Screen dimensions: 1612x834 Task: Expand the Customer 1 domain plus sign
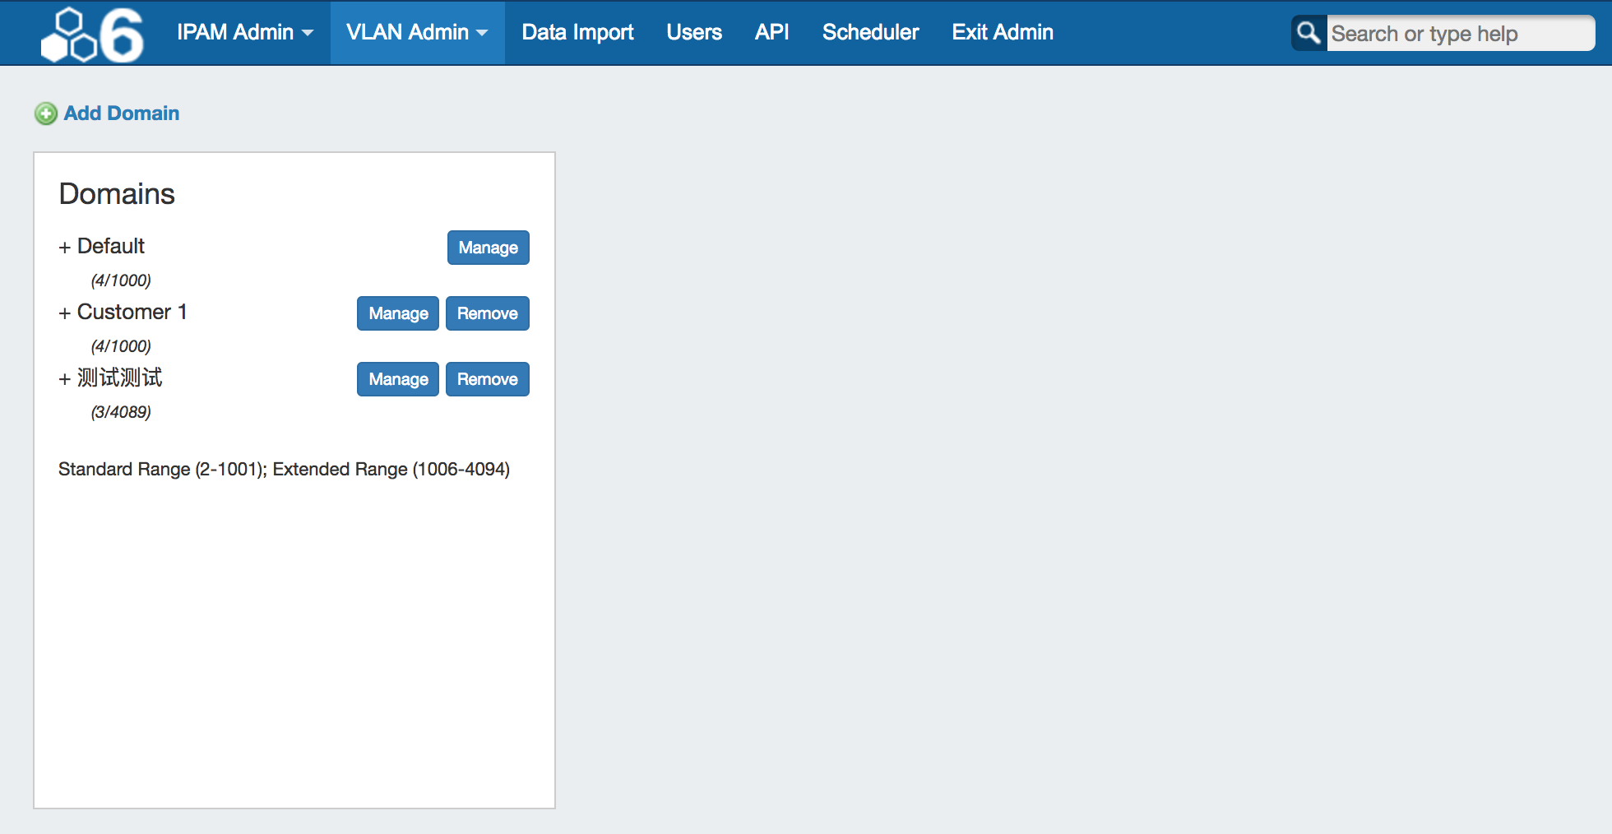coord(64,313)
